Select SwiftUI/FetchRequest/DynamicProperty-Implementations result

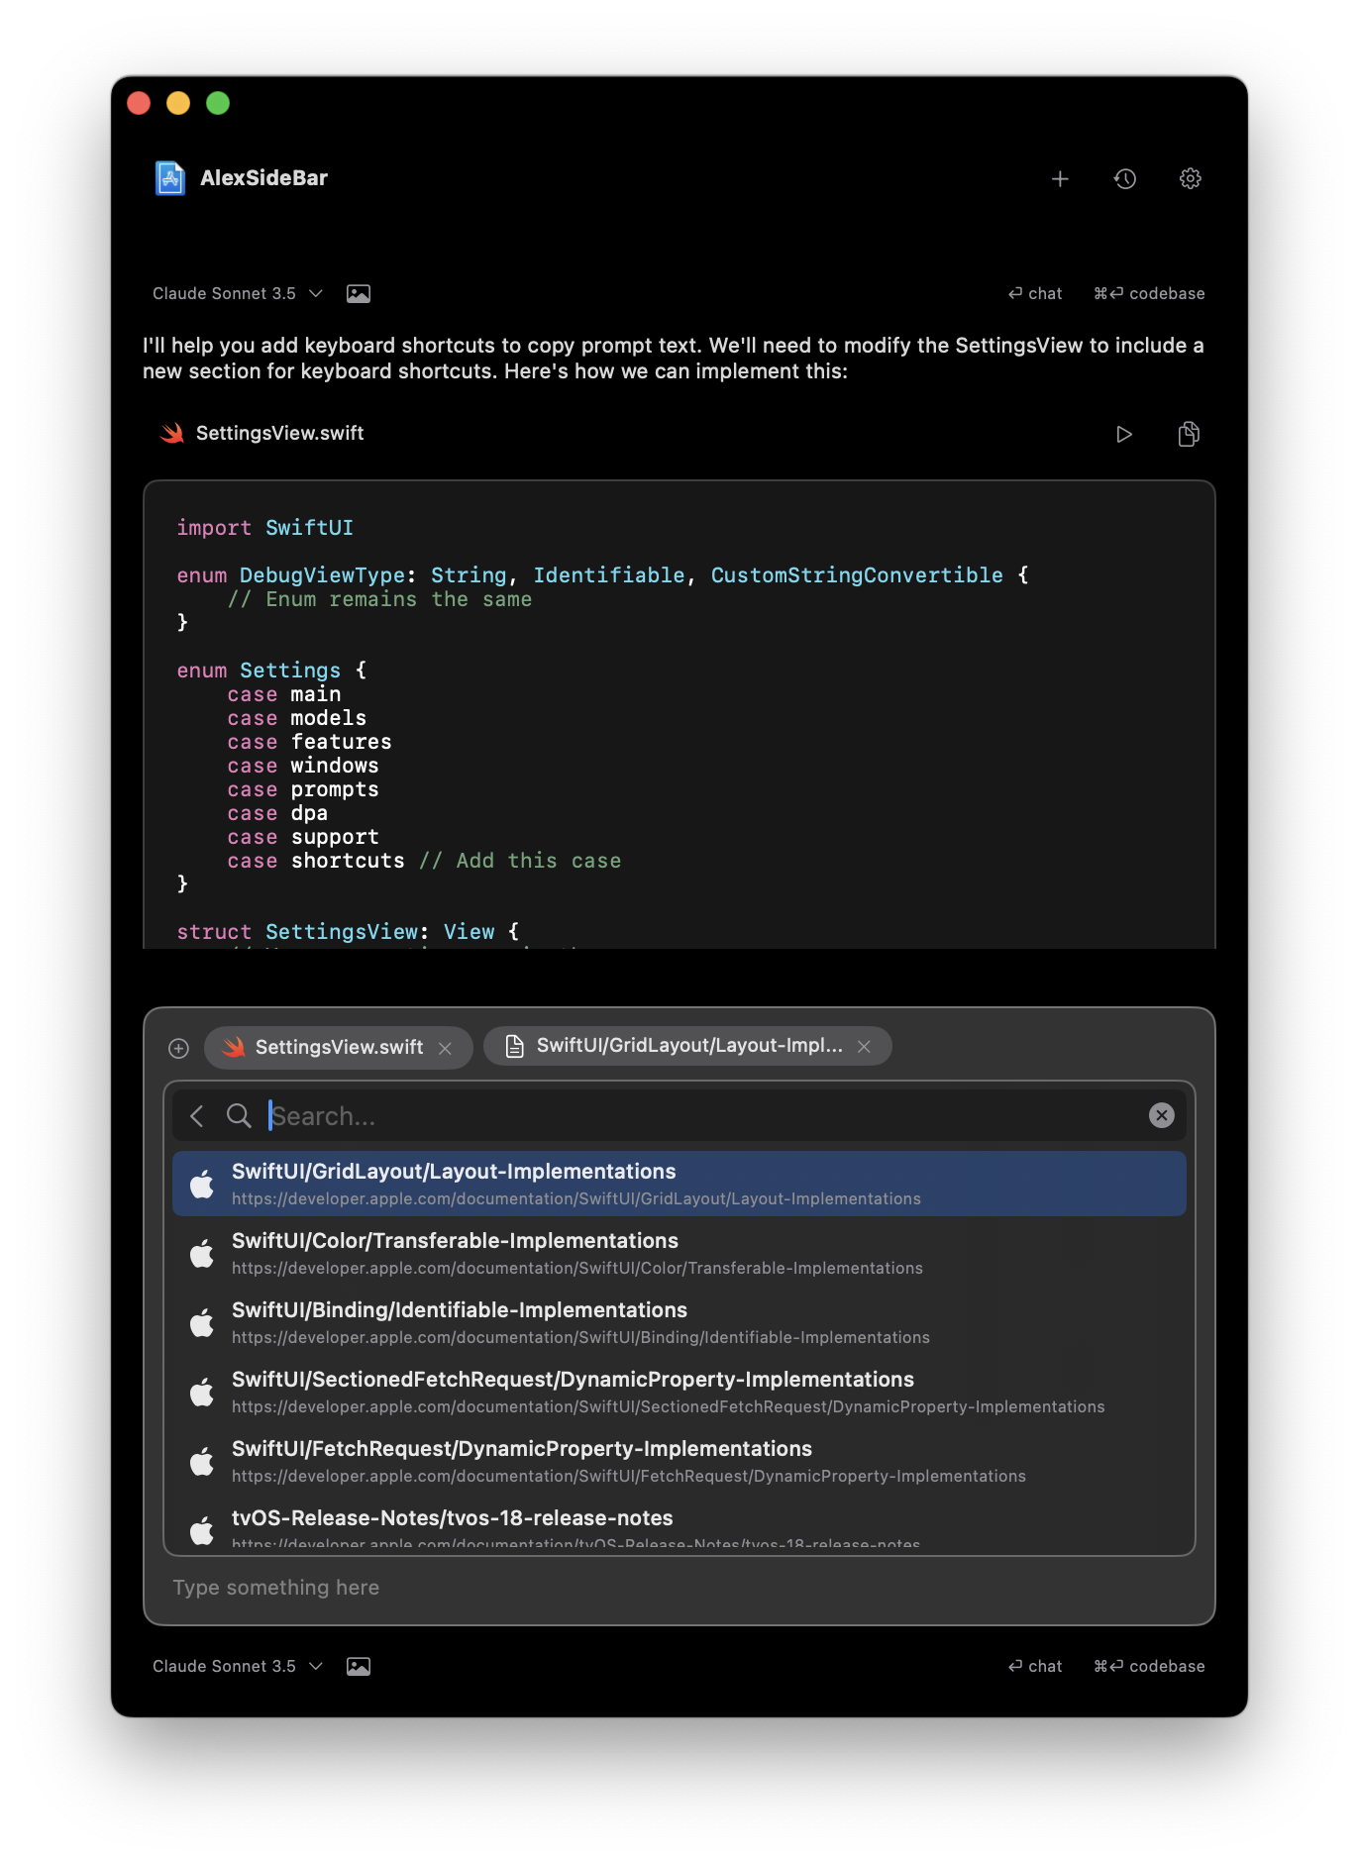pyautogui.click(x=679, y=1461)
